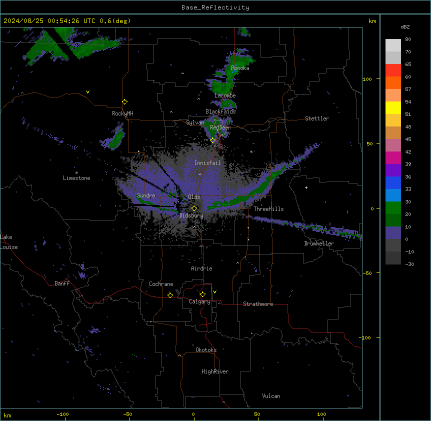The image size is (431, 421).
Task: Click the RockyMH label
Action: [x=122, y=113]
